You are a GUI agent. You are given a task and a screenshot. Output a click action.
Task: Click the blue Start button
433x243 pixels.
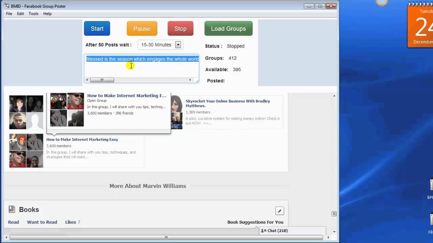point(97,28)
